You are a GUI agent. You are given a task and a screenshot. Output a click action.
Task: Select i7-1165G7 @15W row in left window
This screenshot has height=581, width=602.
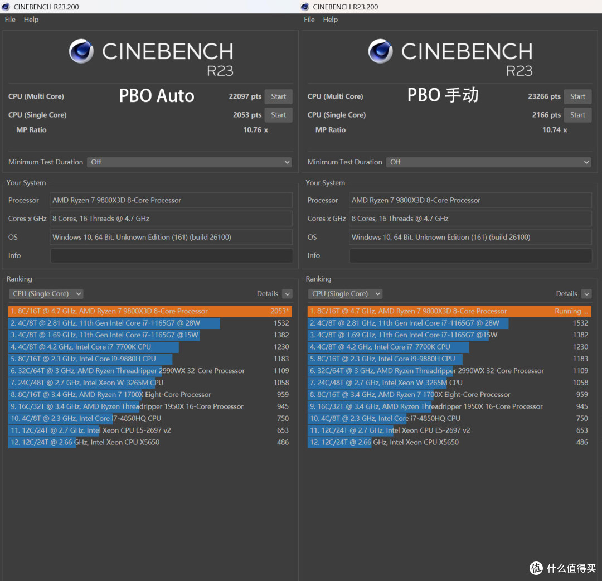(150, 335)
